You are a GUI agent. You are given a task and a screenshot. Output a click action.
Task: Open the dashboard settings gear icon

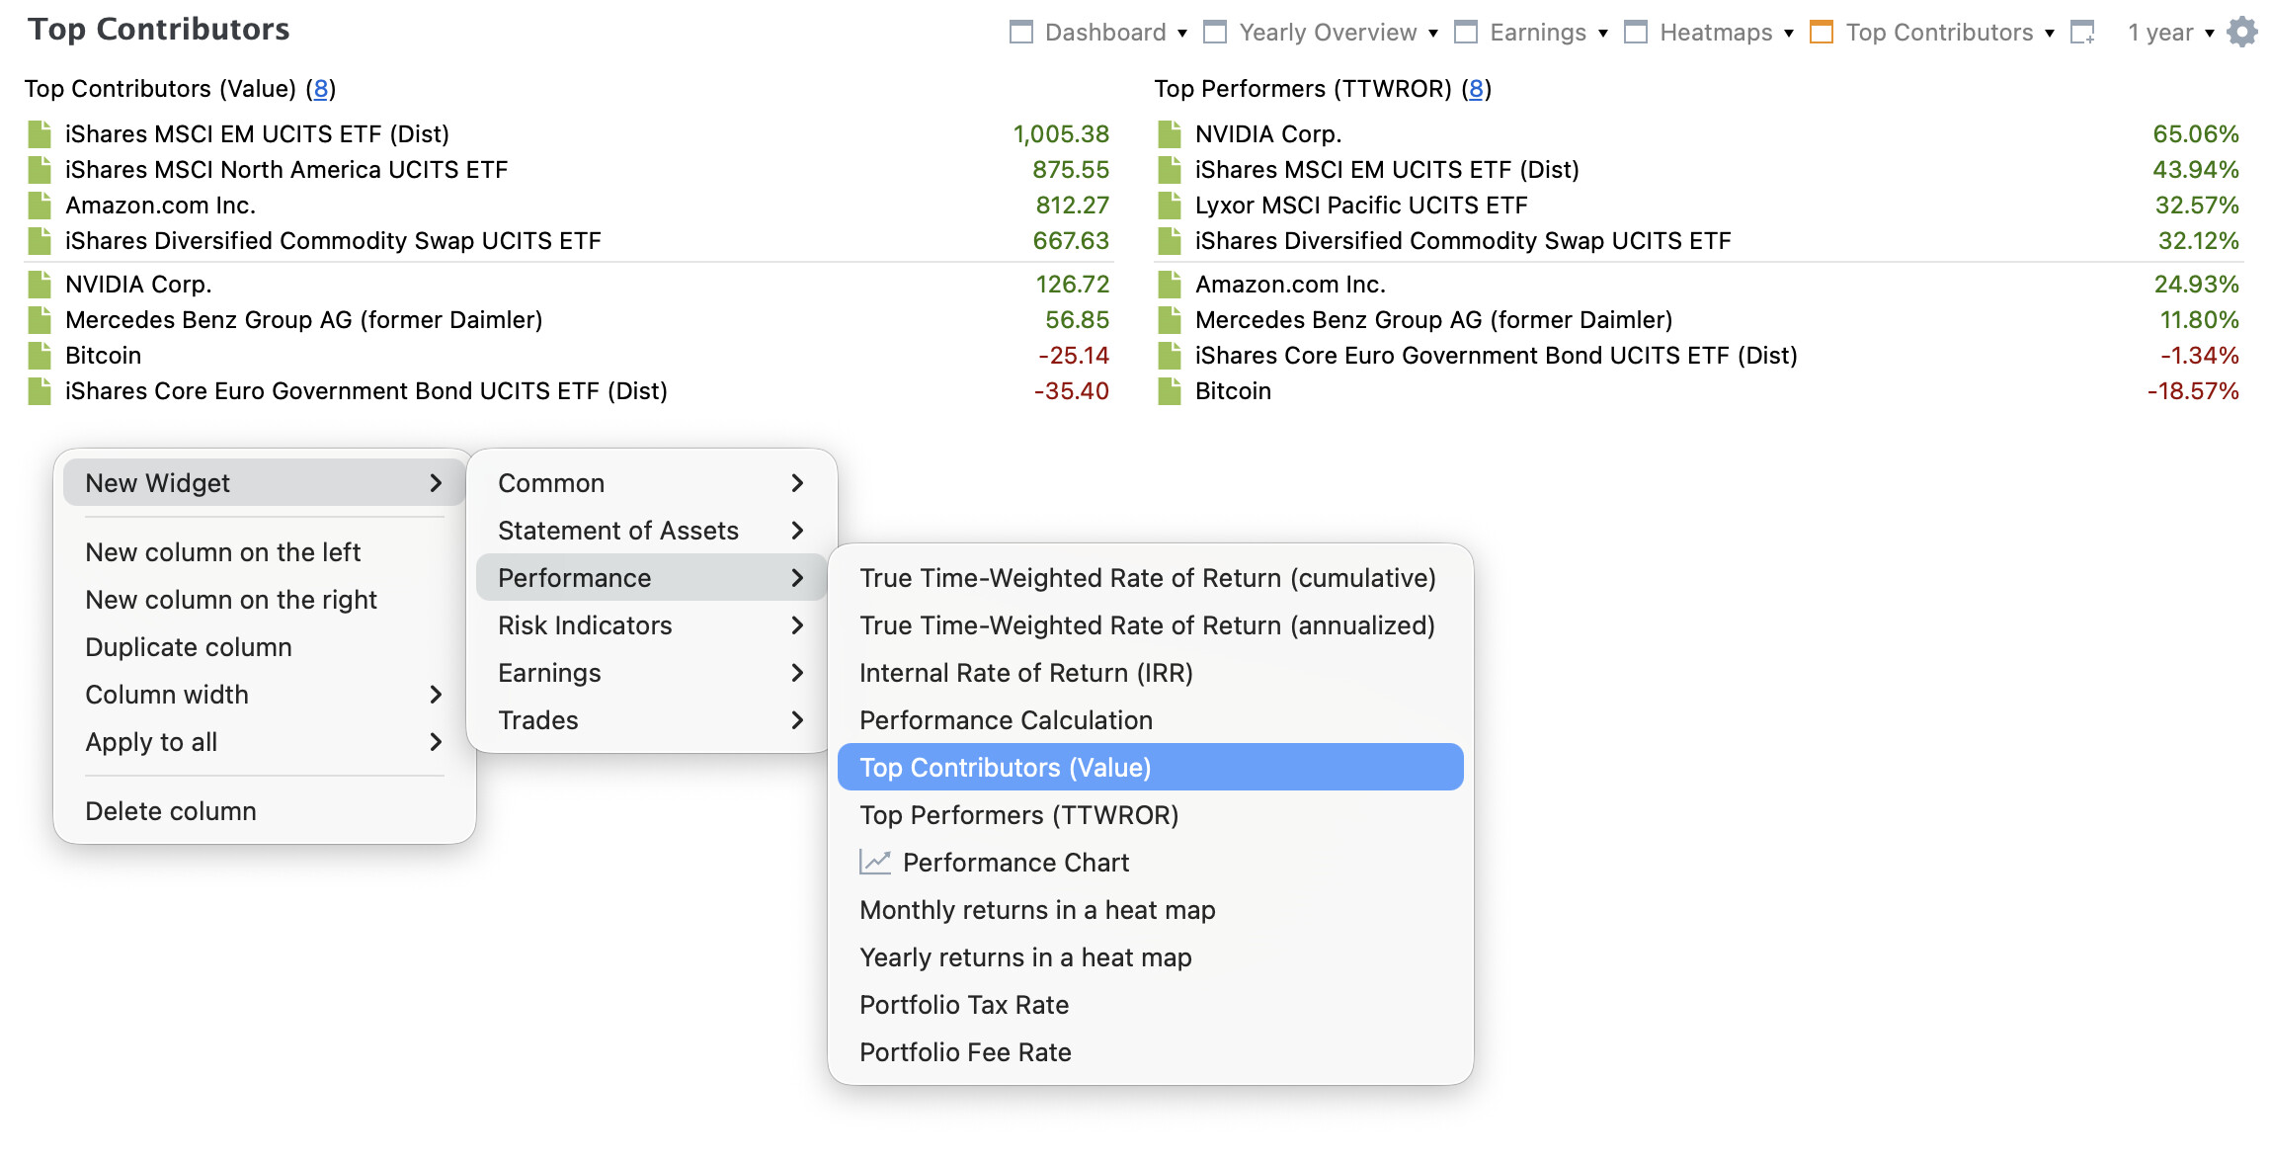2242,33
